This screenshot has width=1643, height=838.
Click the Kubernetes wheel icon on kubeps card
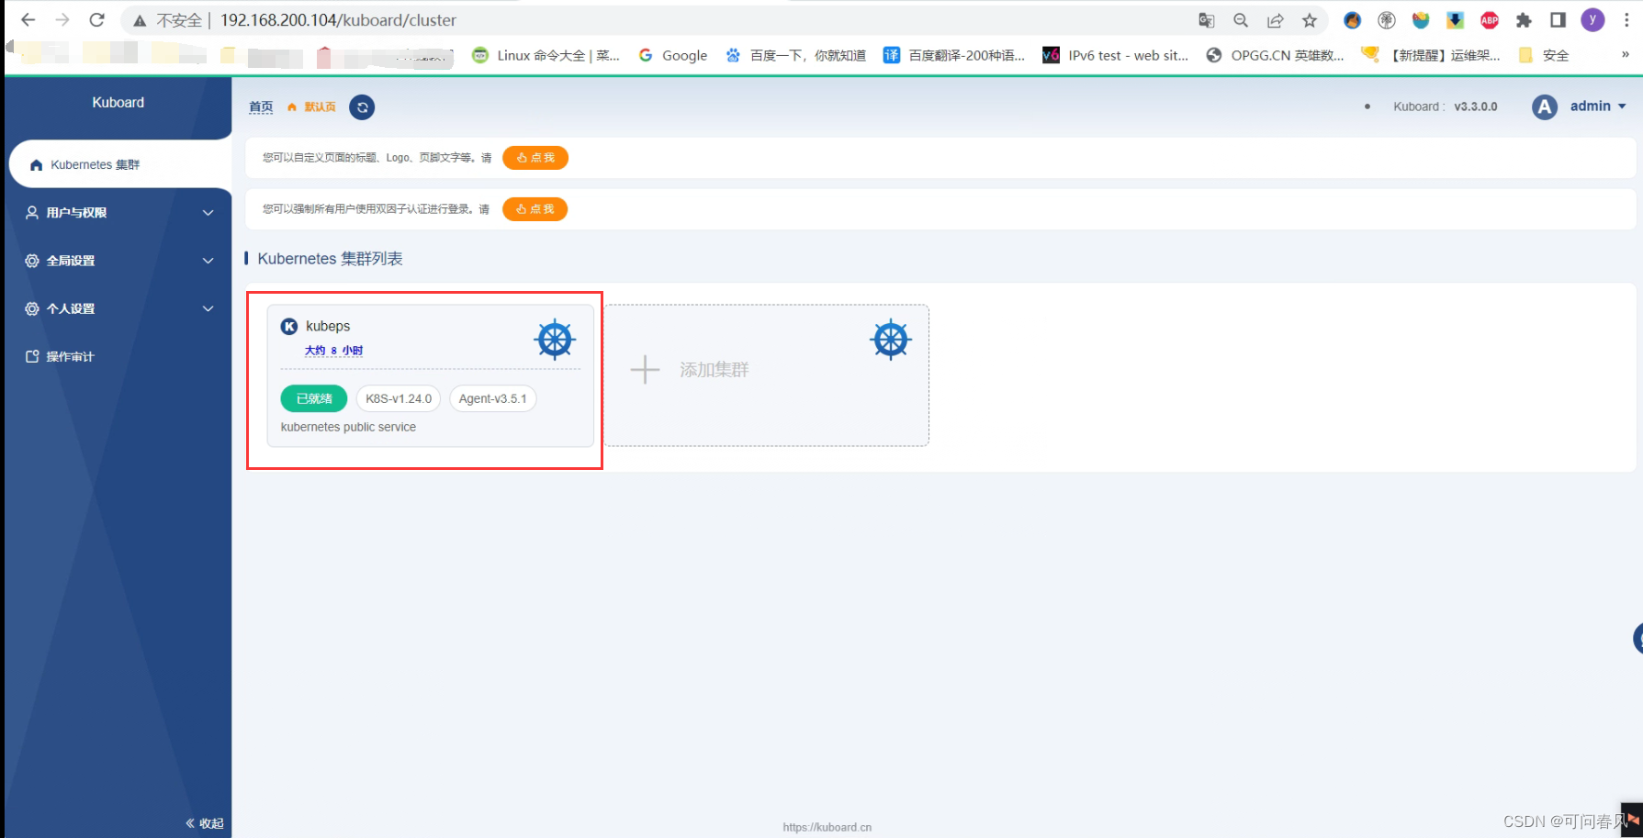pos(555,340)
